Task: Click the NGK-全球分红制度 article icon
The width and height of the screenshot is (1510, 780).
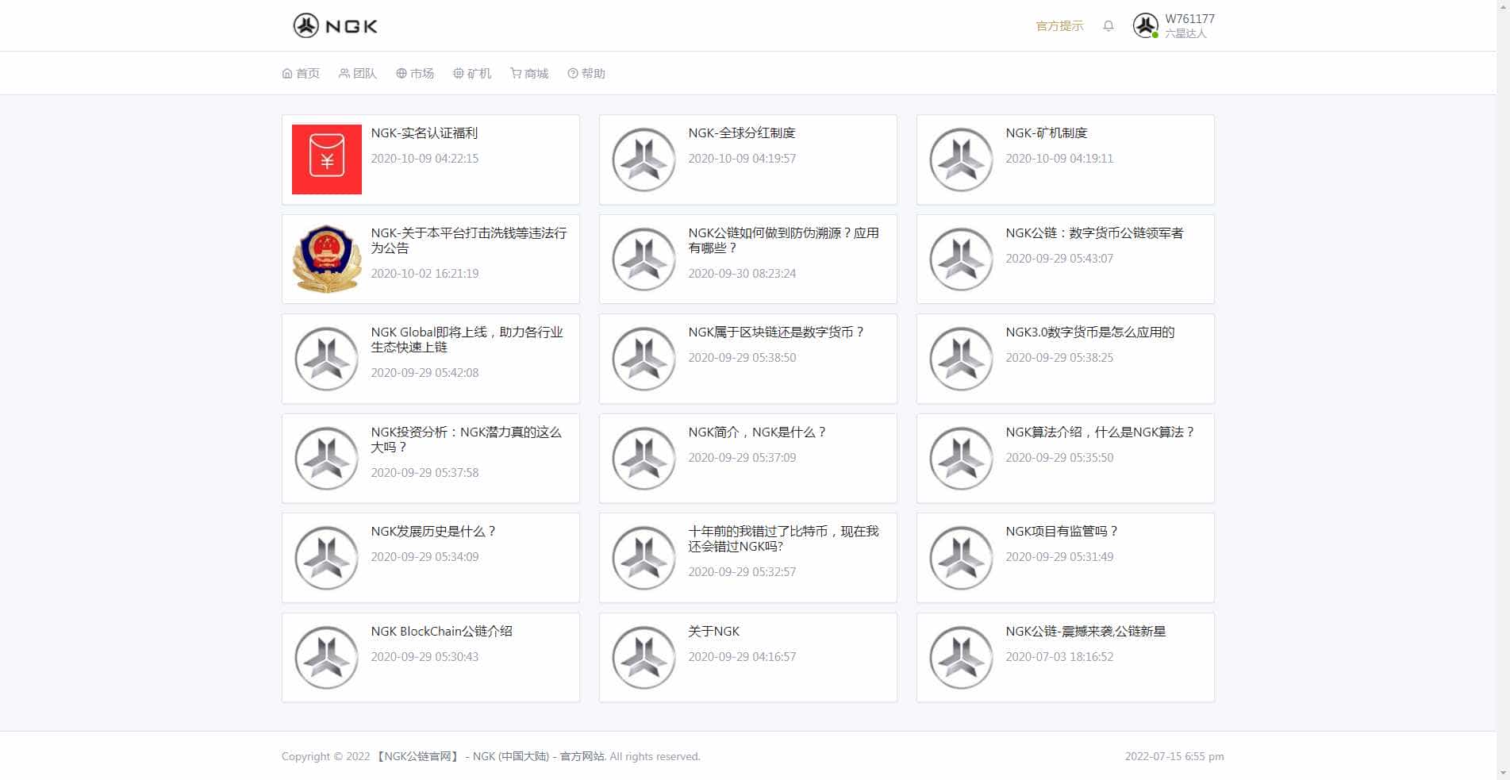Action: click(x=644, y=159)
